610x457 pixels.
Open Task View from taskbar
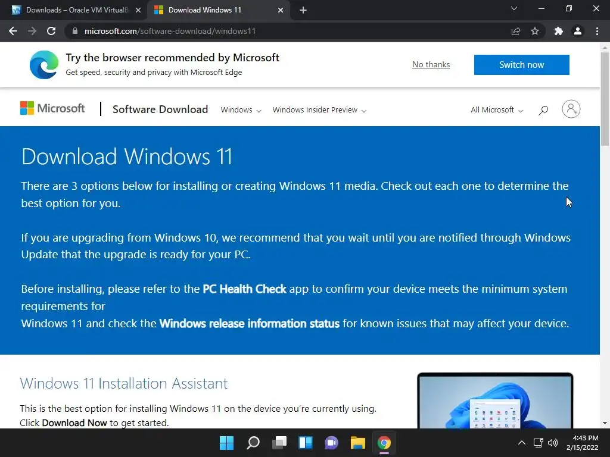coord(279,443)
